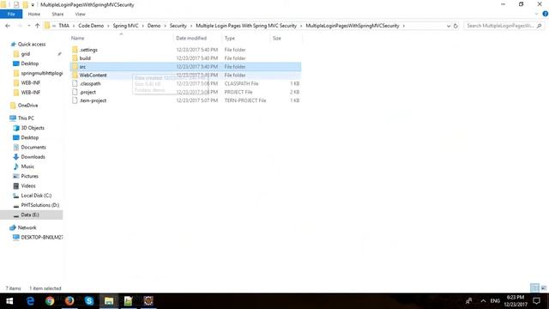Expand the ribbon chevron
549x309 pixels.
click(536, 14)
